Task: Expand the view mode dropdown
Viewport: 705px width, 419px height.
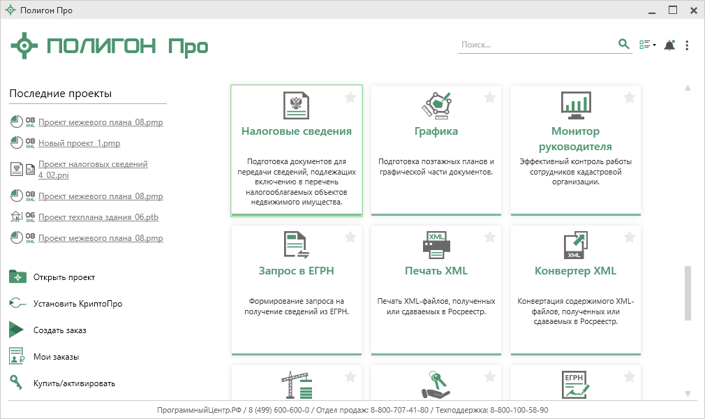Action: click(x=648, y=45)
